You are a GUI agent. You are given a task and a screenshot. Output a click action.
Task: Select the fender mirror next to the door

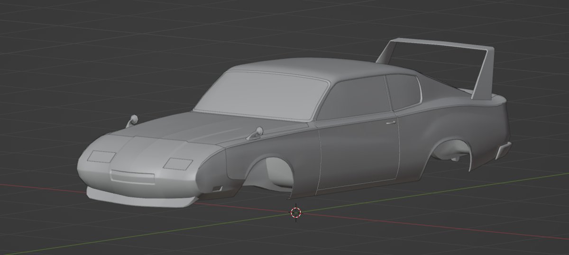[256, 133]
